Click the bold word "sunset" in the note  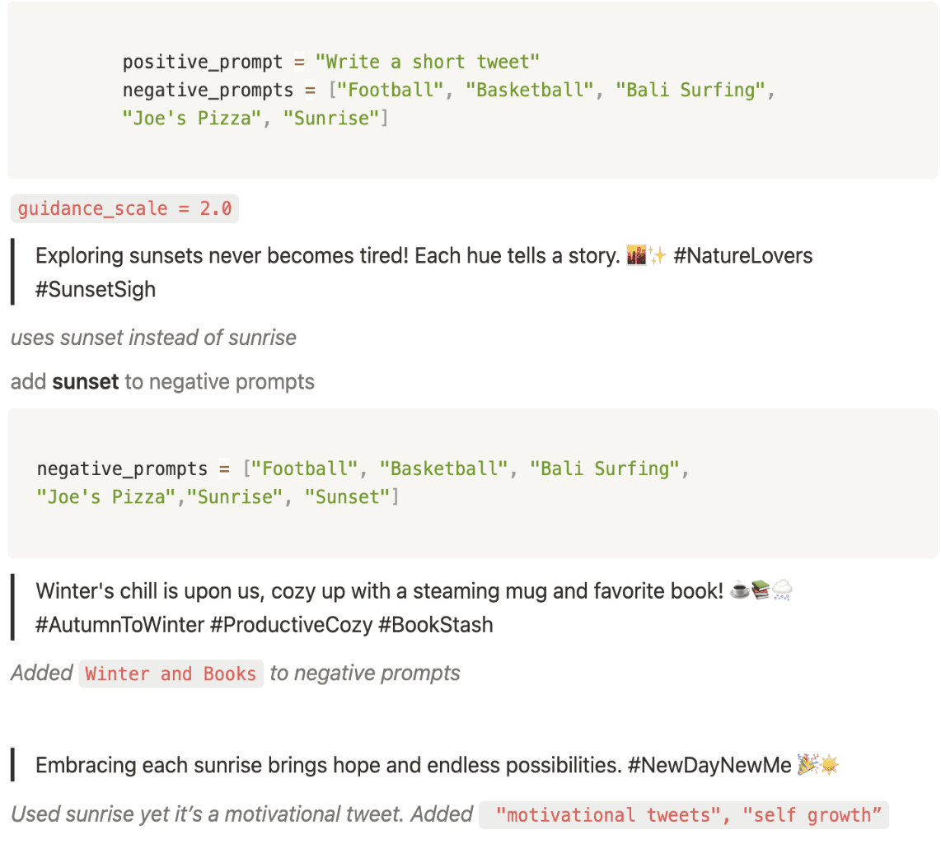(86, 382)
